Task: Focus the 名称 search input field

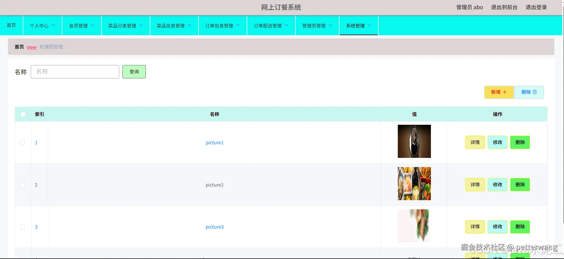Action: tap(75, 72)
